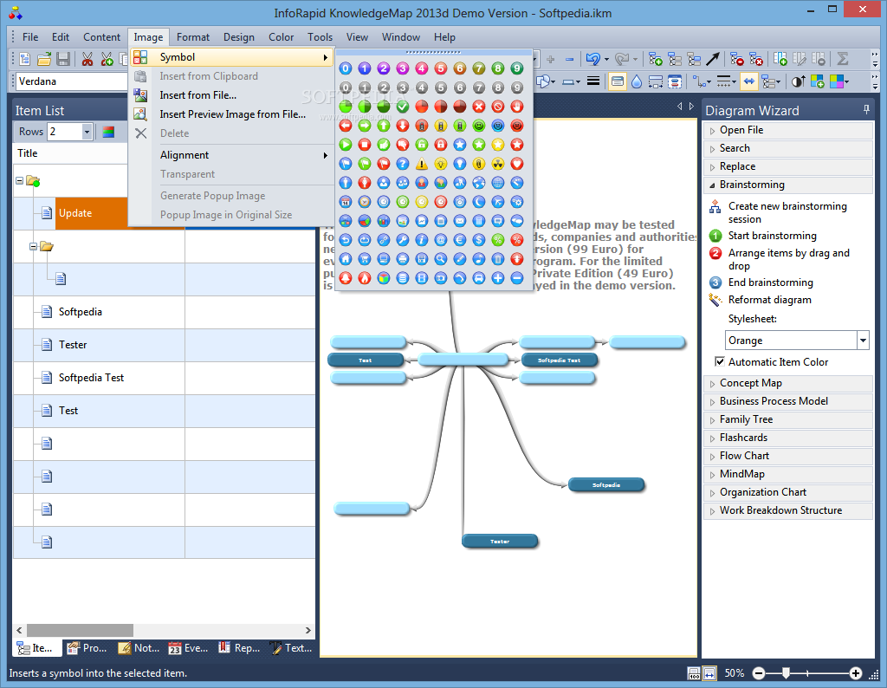This screenshot has height=688, width=887.
Task: Collapse the Brainstorming section
Action: 788,185
